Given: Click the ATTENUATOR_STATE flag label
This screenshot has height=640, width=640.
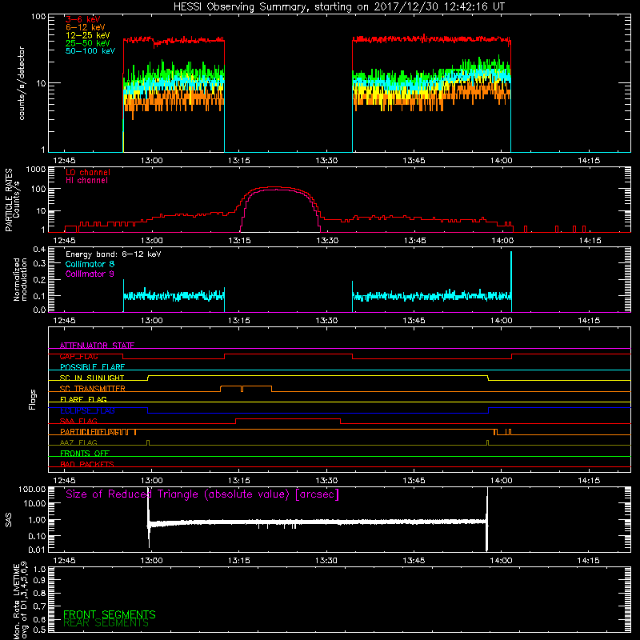Looking at the screenshot, I should (97, 346).
